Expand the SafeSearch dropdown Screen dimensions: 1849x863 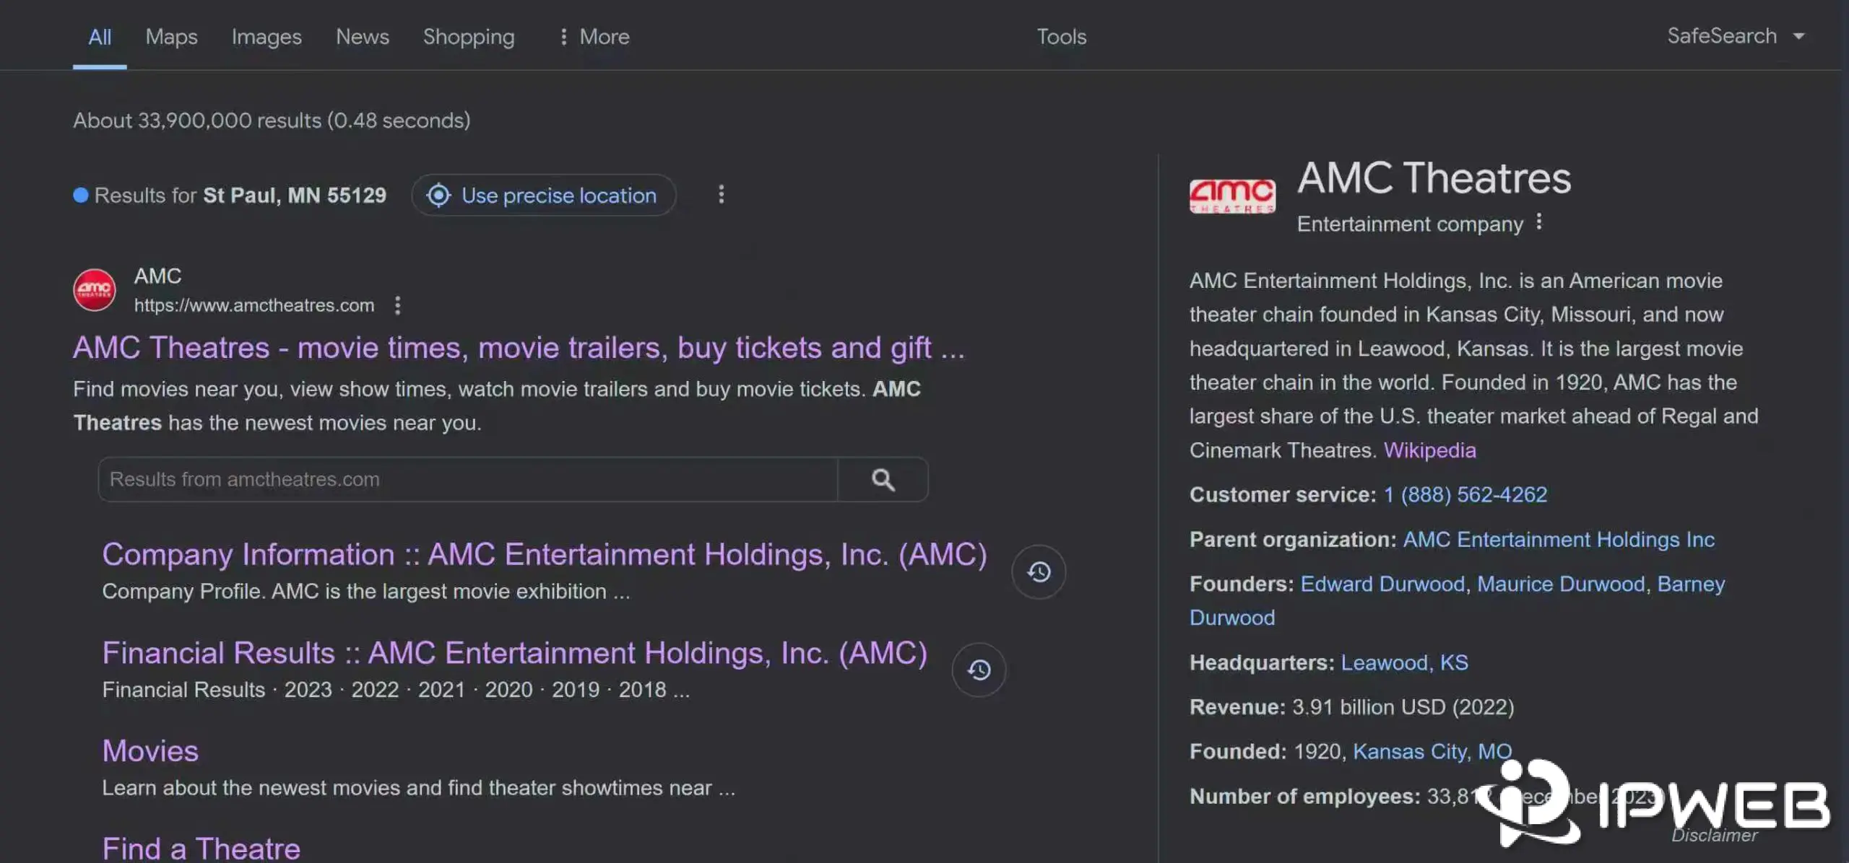click(1736, 36)
